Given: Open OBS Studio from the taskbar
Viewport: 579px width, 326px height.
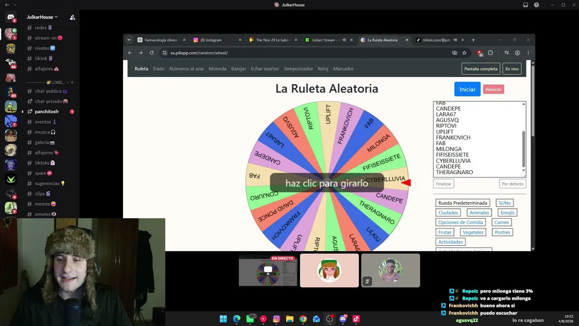Looking at the screenshot, I should (x=330, y=319).
